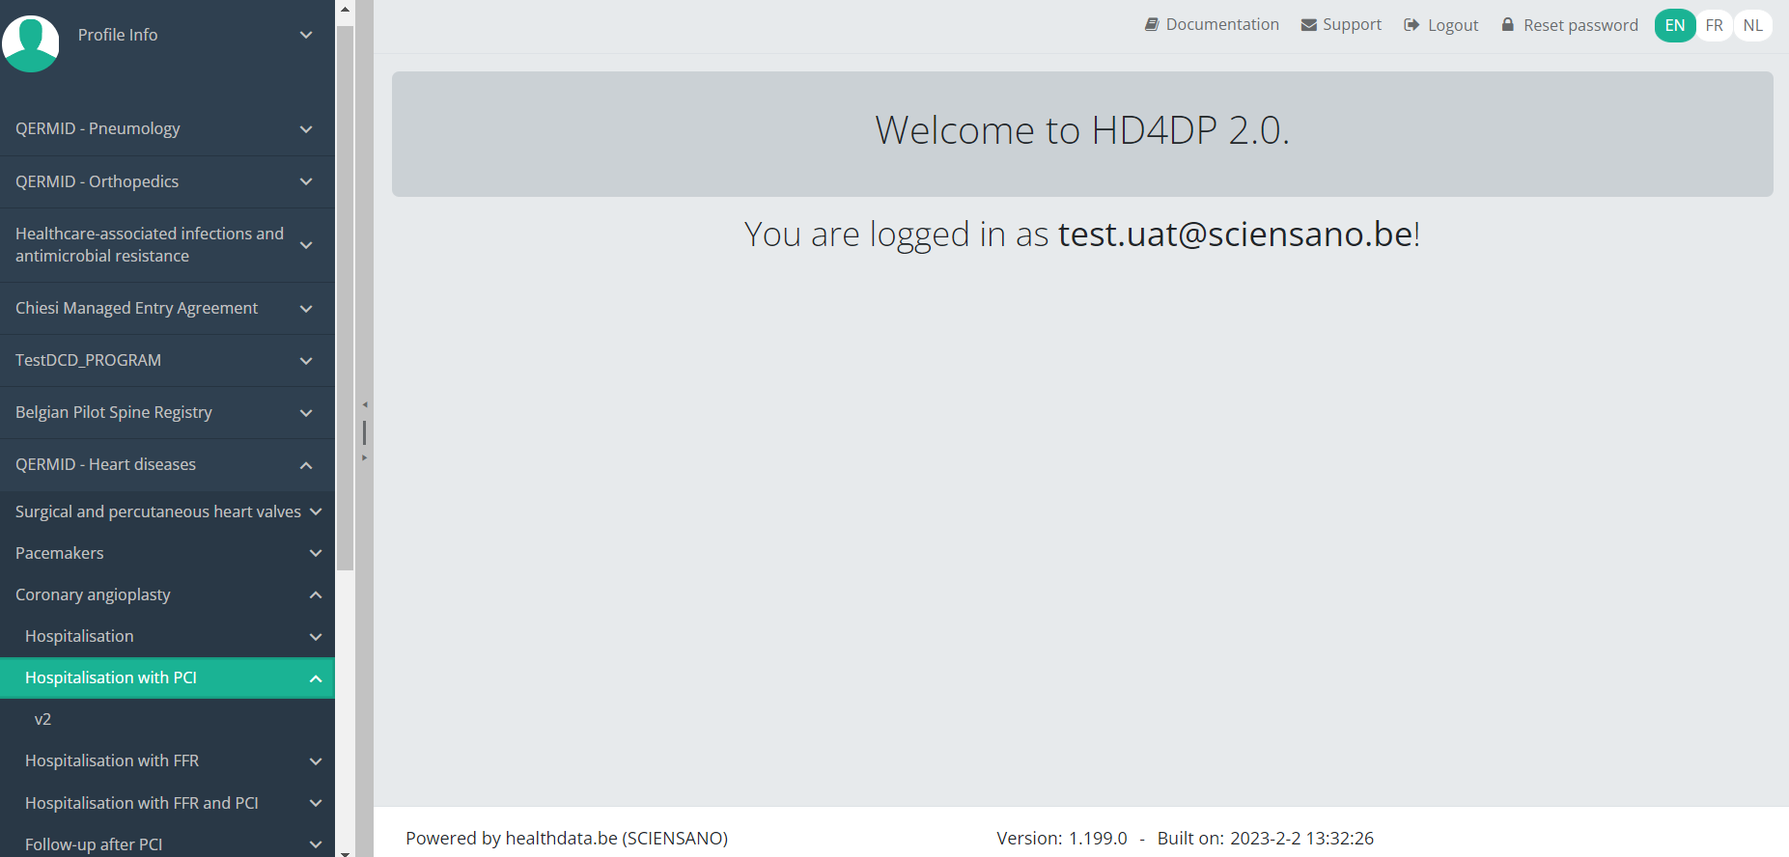Switch language to FR
This screenshot has height=857, width=1789.
(x=1715, y=25)
